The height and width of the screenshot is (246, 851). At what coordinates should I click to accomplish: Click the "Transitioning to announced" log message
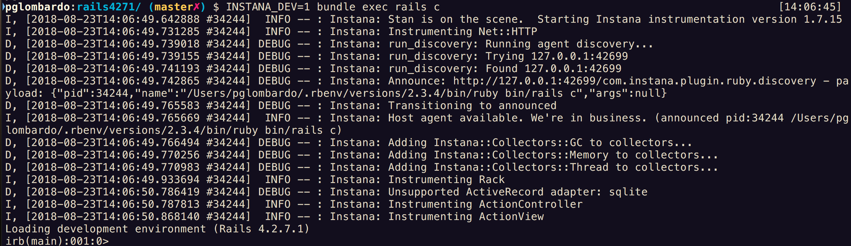(x=472, y=106)
